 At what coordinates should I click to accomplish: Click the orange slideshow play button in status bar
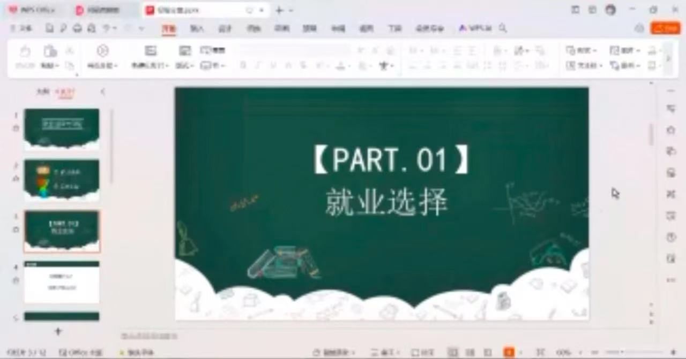[509, 353]
